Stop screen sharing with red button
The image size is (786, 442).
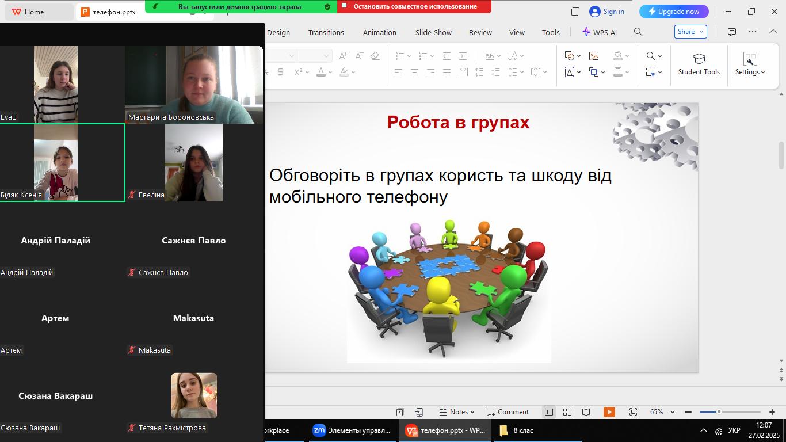414,6
